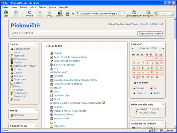177x133 pixels.
Task: Click the folder icon next to Nádobíčko
Action: tap(52, 126)
